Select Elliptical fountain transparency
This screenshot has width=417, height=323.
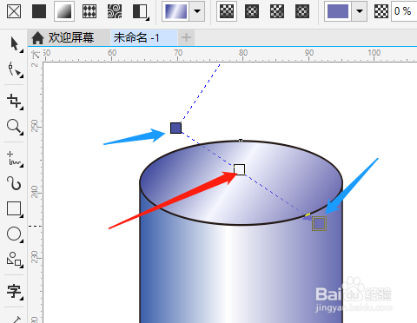click(252, 11)
